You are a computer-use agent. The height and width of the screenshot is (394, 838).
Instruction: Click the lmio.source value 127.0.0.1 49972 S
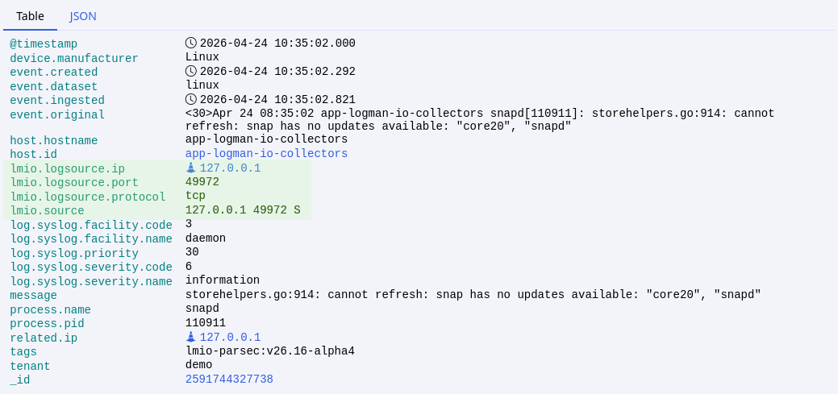click(242, 210)
